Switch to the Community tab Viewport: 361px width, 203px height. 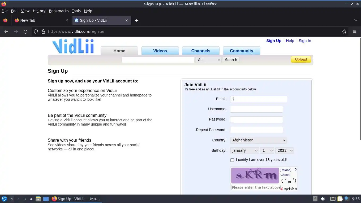click(x=242, y=51)
